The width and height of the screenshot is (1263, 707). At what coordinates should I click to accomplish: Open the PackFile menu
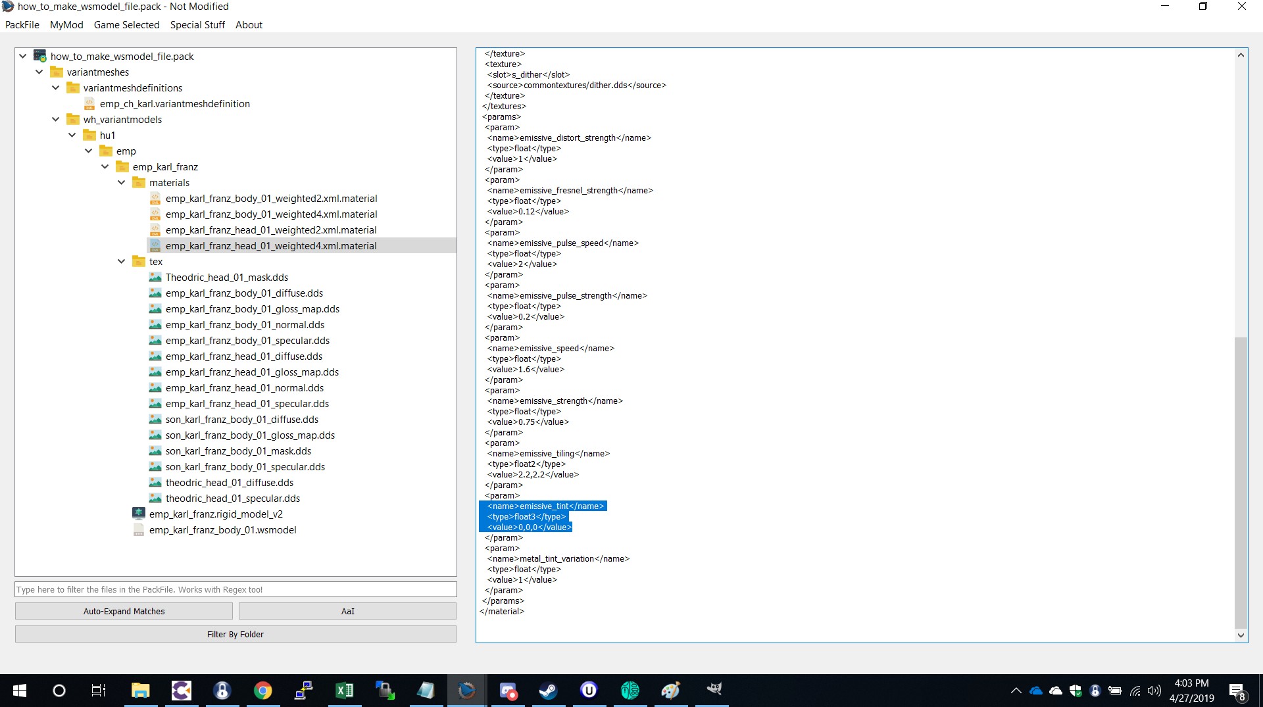22,24
